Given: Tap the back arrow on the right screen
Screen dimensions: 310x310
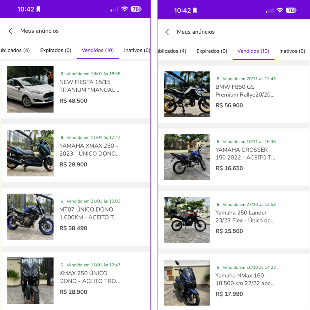Looking at the screenshot, I should 167,32.
